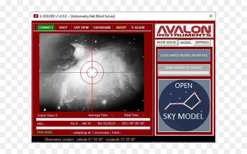The image size is (247, 154).
Task: Click the sampling at 1 arcsec/pix text
Action: click(96, 133)
